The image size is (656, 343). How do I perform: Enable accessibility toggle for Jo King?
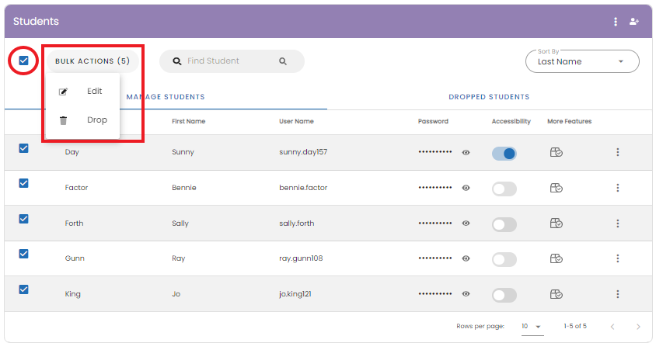(x=504, y=294)
